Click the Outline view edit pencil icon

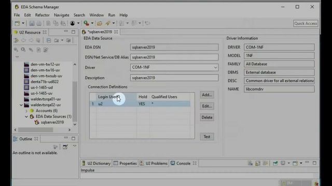click(x=65, y=147)
